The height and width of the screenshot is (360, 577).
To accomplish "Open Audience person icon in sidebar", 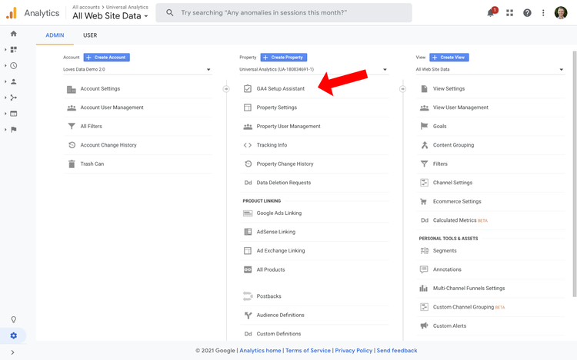I will pos(14,81).
